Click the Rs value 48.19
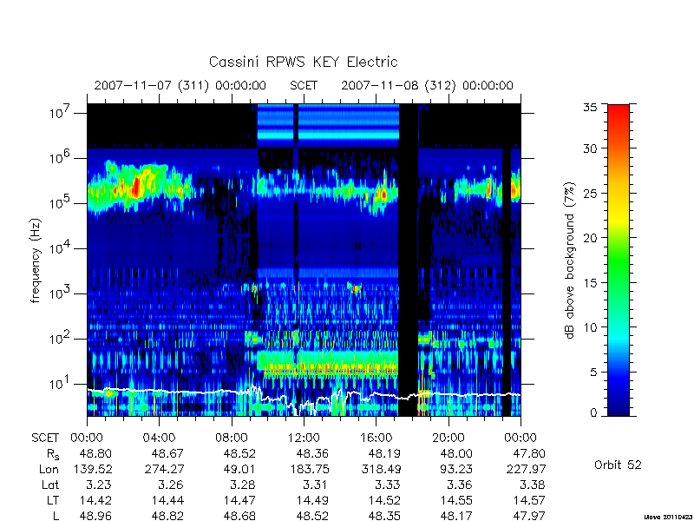Viewport: 694px width, 521px height. click(384, 454)
